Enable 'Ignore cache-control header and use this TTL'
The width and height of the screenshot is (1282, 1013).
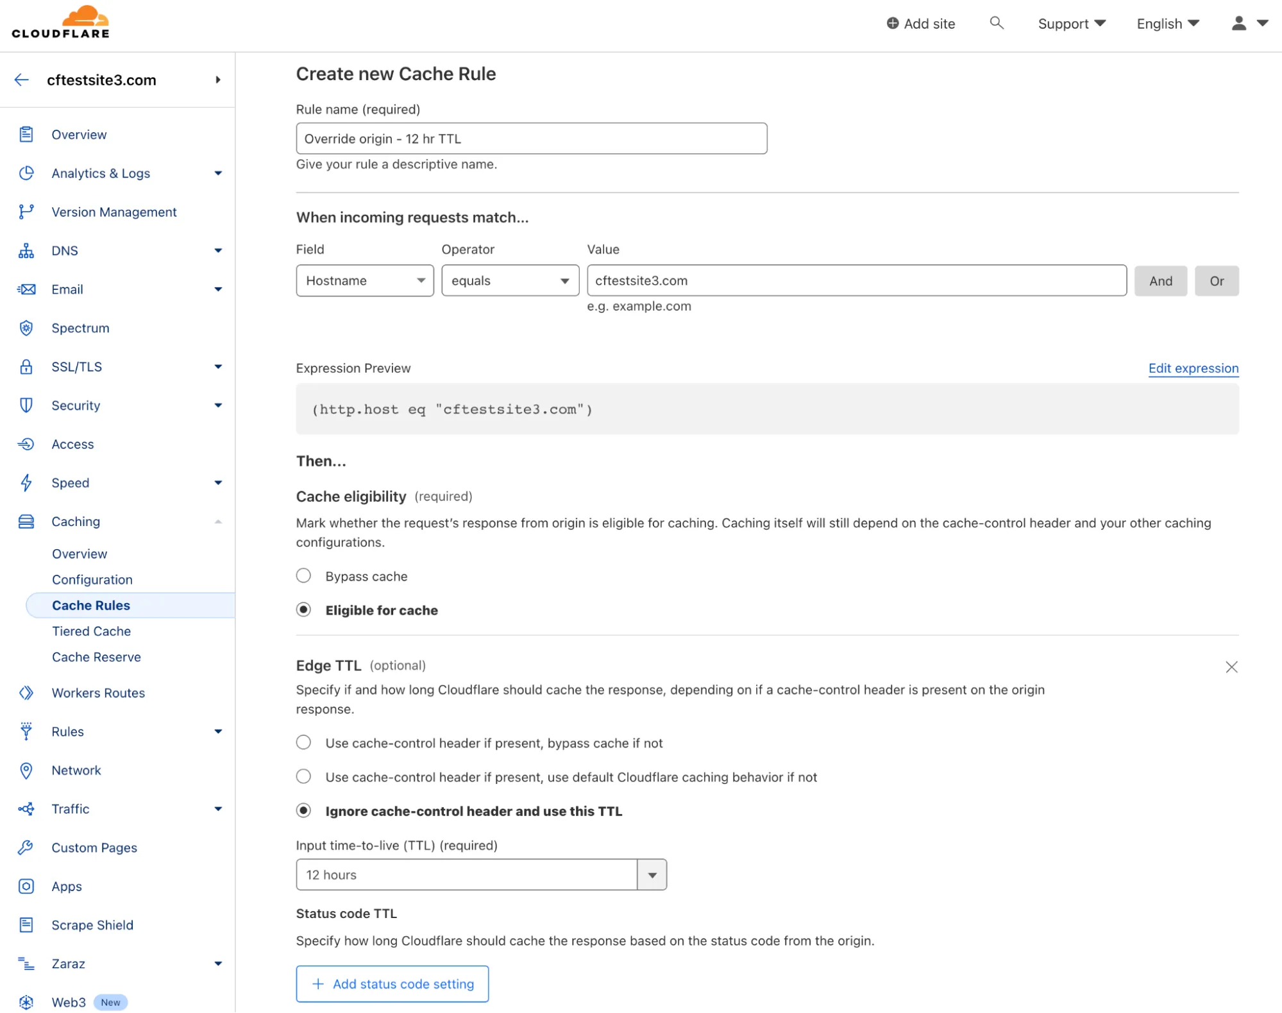coord(304,811)
